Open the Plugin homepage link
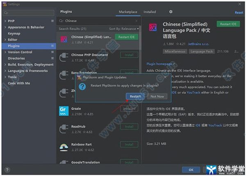Viewport: 246px width, 176px height. coord(160,64)
